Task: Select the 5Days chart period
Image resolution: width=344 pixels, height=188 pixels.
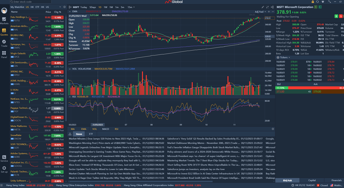Action: [93, 7]
